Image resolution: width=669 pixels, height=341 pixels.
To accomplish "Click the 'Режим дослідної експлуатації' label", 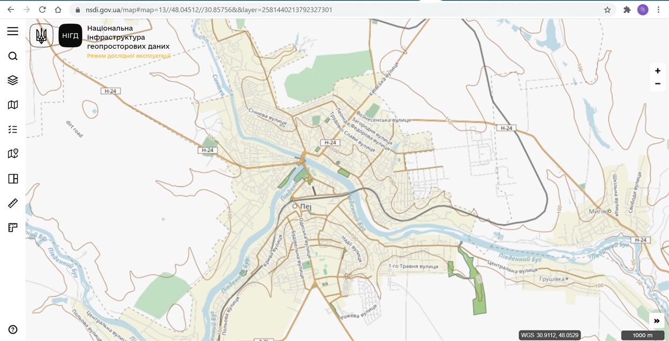I will point(129,56).
